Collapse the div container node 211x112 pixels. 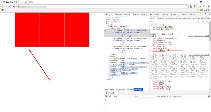point(108,26)
